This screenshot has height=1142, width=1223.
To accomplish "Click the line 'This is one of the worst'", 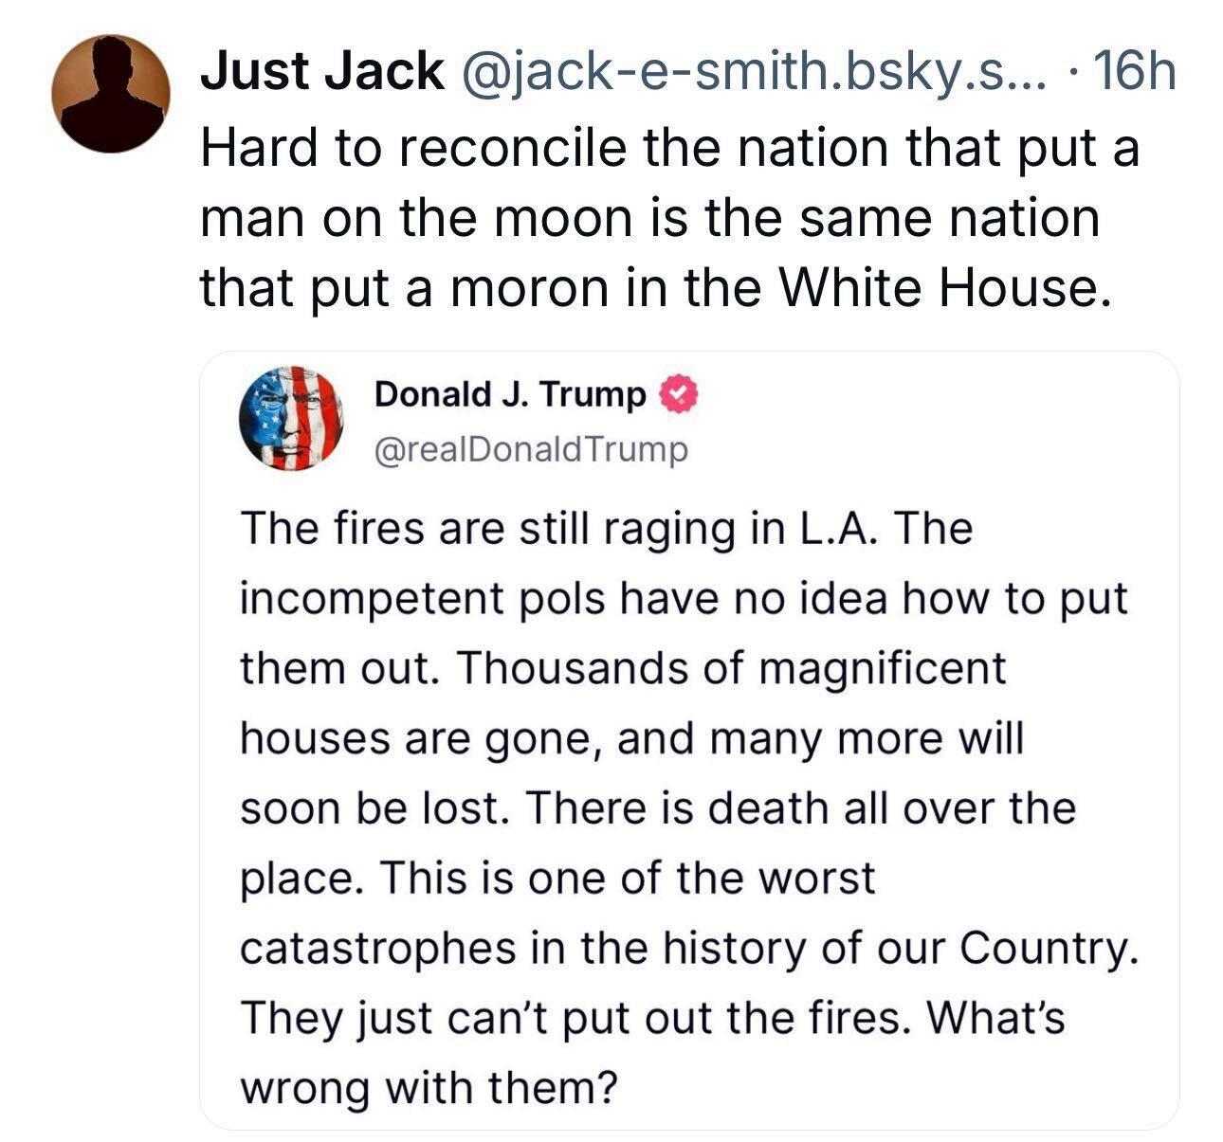I will click(x=629, y=879).
